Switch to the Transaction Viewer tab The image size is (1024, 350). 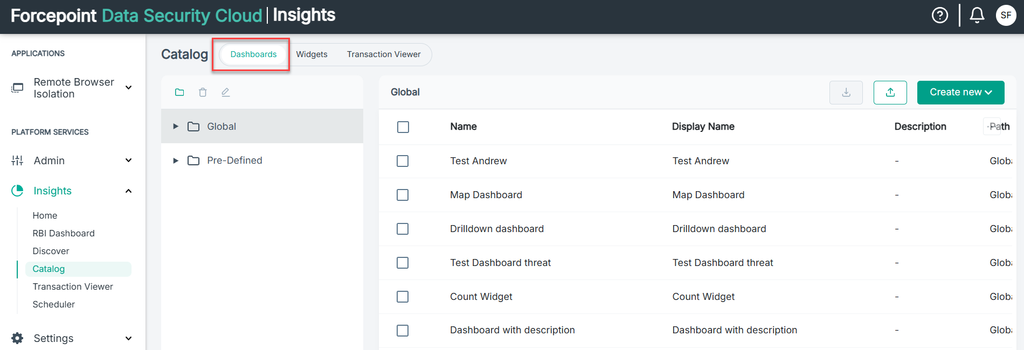point(384,54)
